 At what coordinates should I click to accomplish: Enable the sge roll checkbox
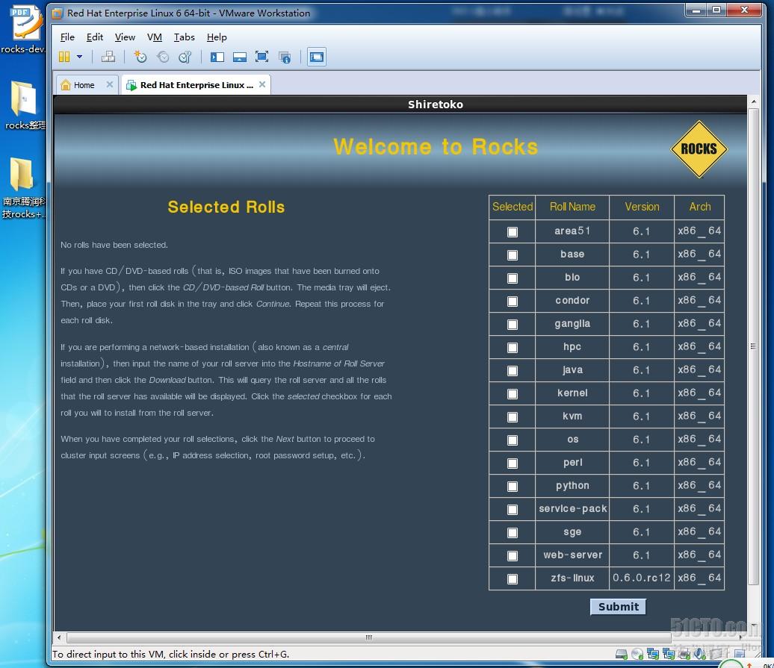513,533
